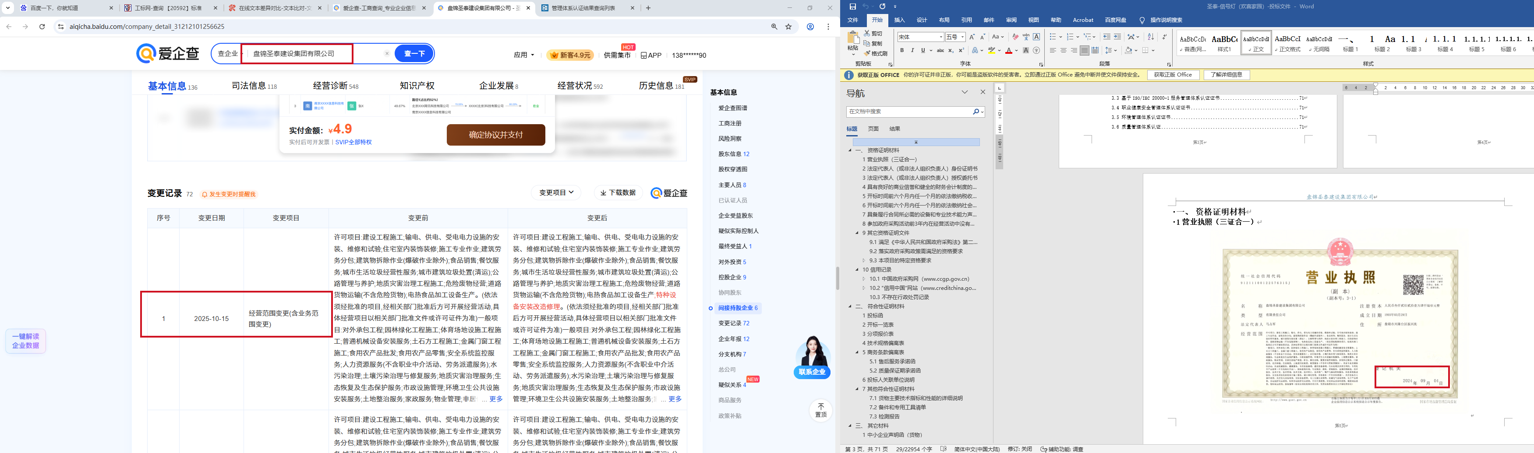Jump to 变更记录 in the Aiqicha sidebar

click(734, 324)
